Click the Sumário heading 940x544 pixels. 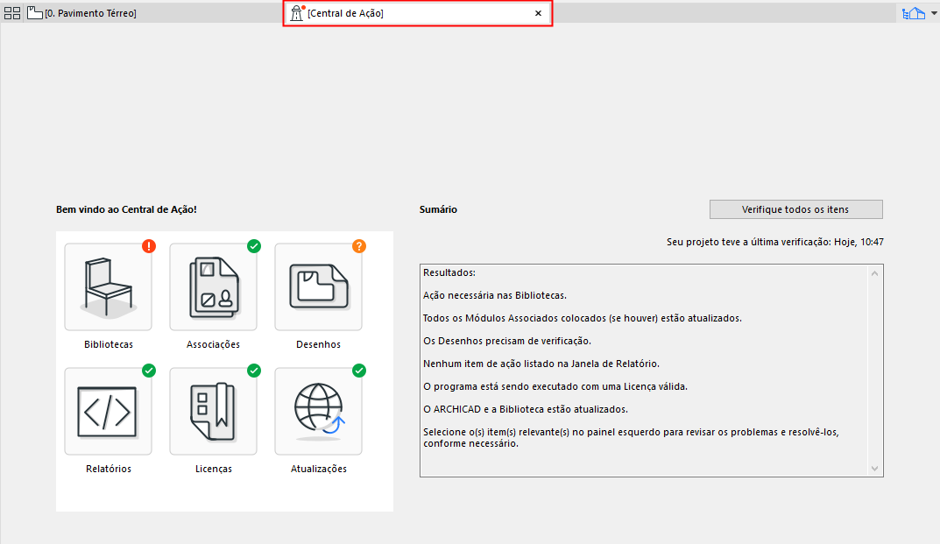click(438, 209)
